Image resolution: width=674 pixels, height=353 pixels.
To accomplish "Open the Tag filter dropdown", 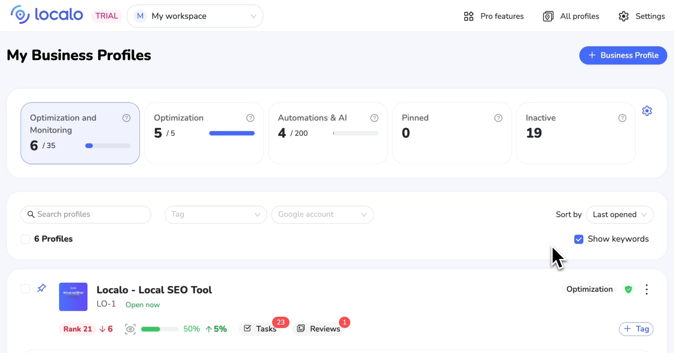I will pos(216,215).
